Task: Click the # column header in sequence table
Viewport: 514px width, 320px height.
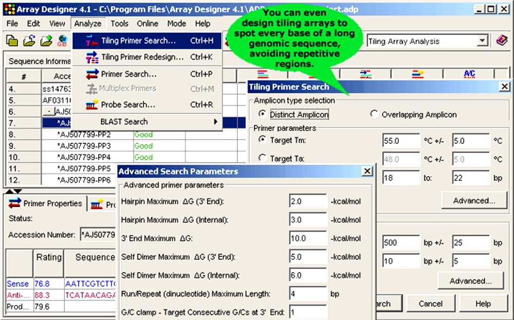Action: point(24,77)
